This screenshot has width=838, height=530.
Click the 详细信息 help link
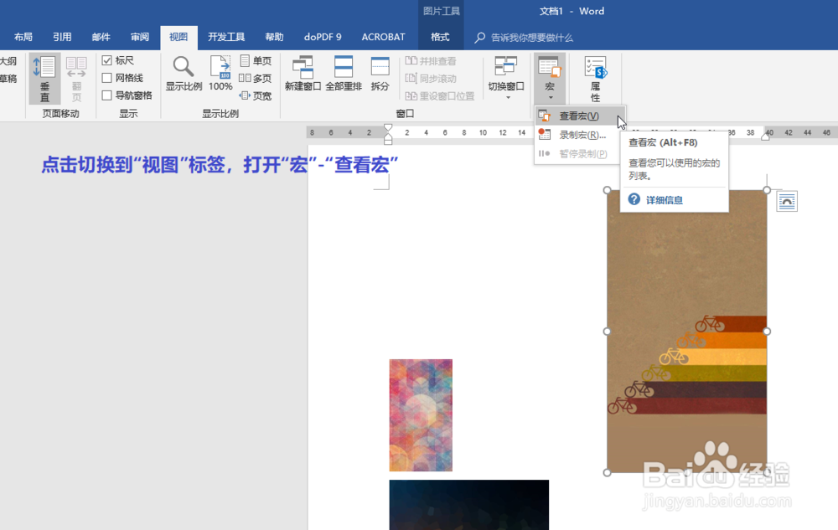tap(665, 200)
